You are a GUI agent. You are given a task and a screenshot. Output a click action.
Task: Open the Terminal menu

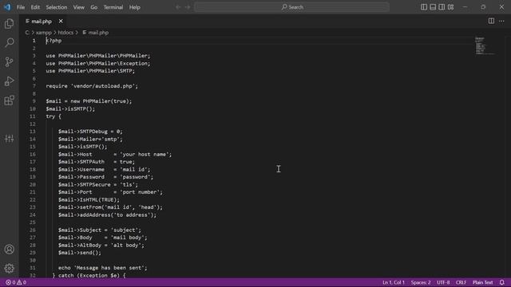point(113,7)
